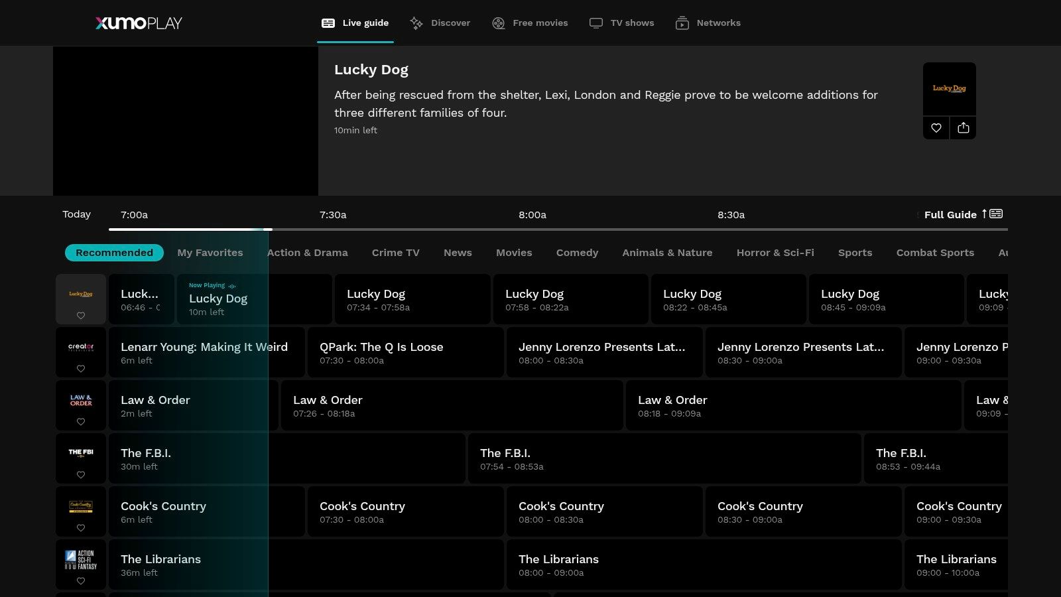This screenshot has height=597, width=1061.
Task: Share the Lucky Dog program
Action: 963,128
